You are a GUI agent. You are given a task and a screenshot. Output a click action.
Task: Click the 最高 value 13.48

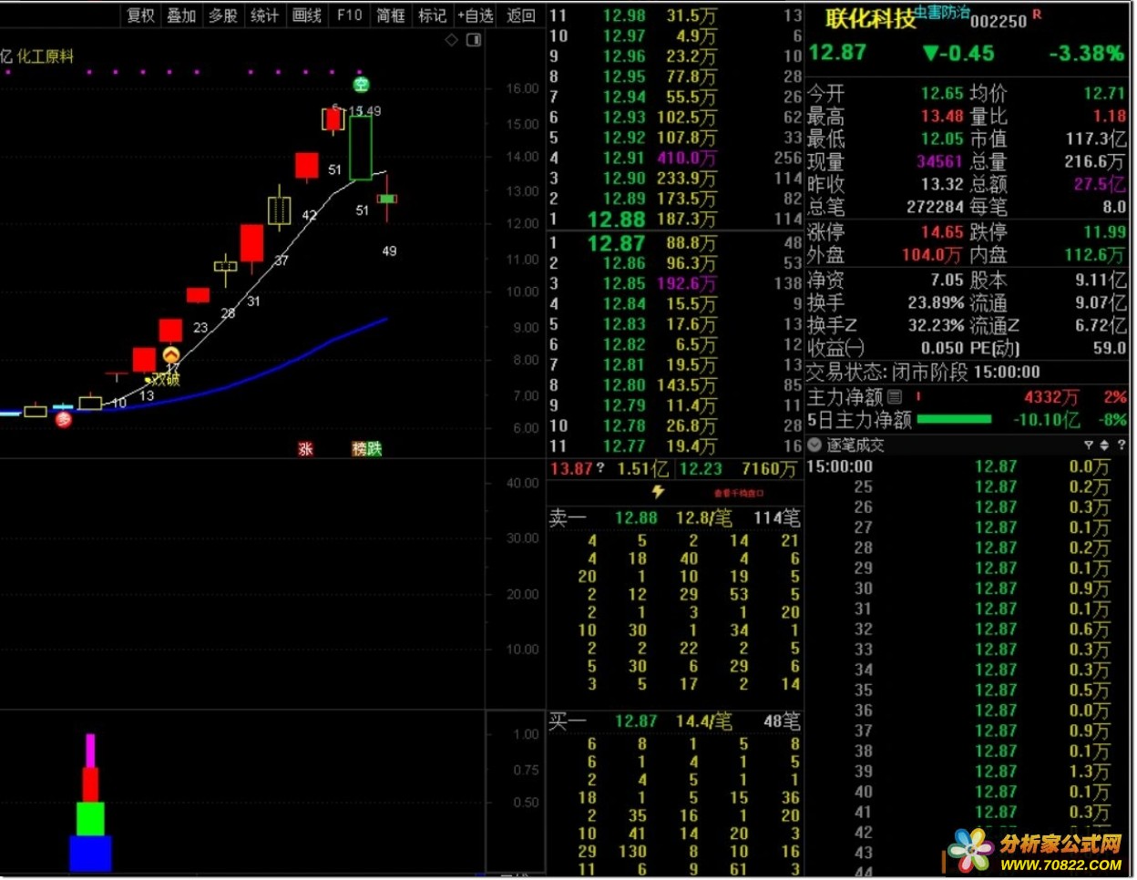[x=942, y=116]
